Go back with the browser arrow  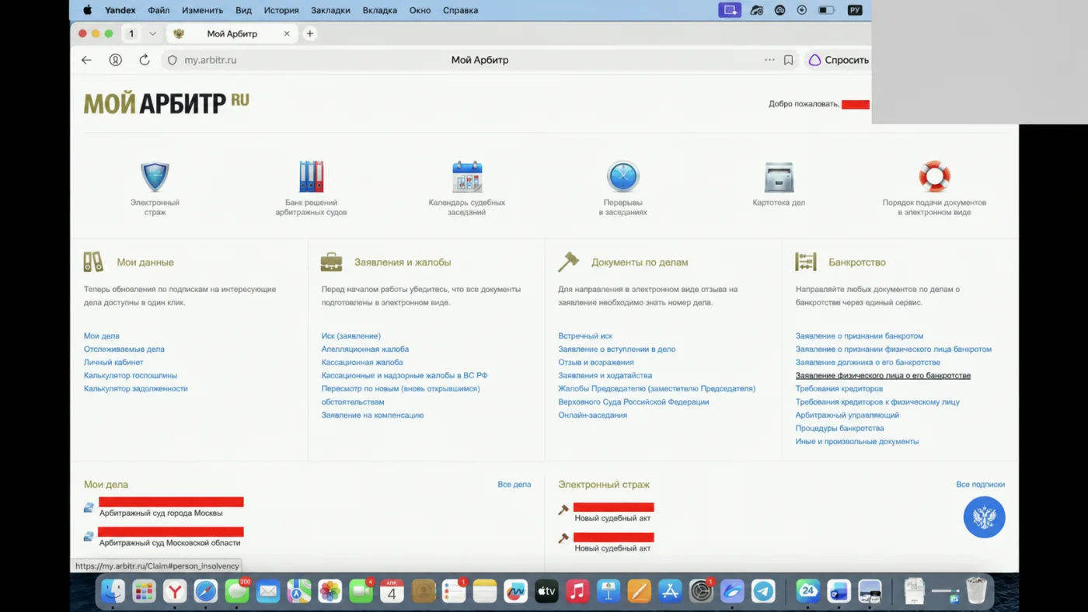coord(86,60)
